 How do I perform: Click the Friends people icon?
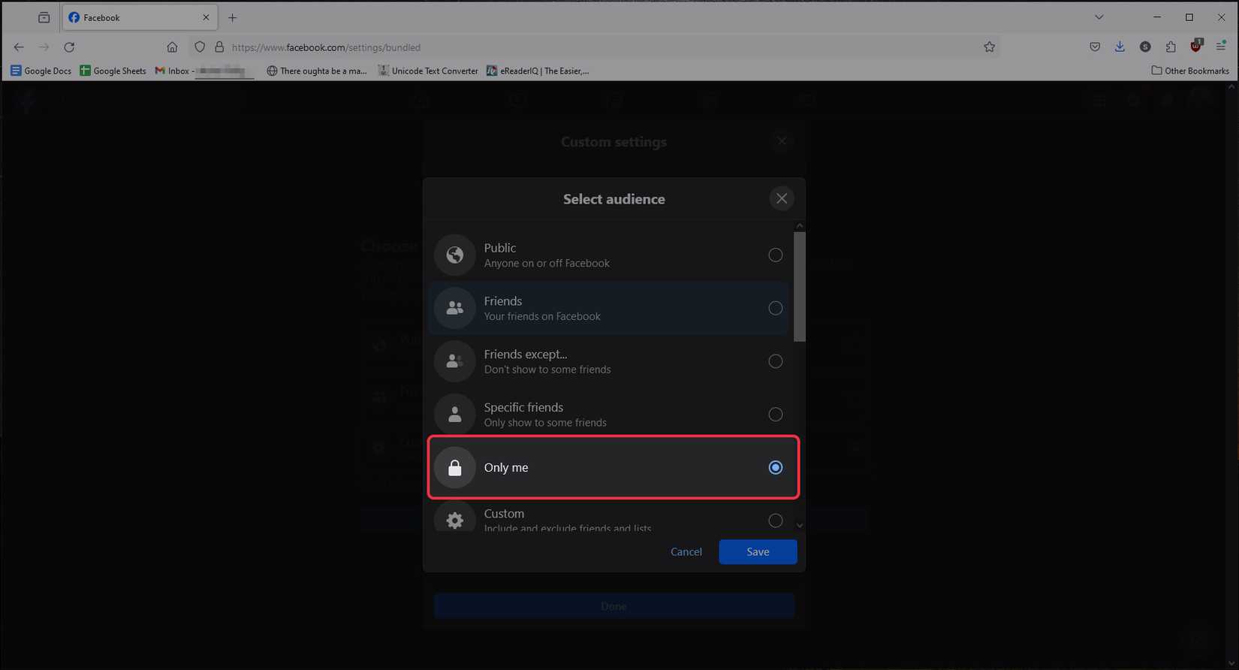tap(455, 308)
